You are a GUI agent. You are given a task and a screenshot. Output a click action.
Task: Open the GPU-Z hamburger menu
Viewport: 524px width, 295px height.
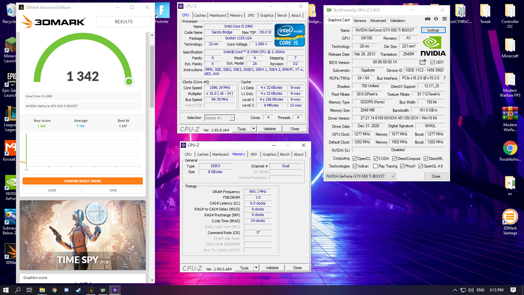(444, 19)
